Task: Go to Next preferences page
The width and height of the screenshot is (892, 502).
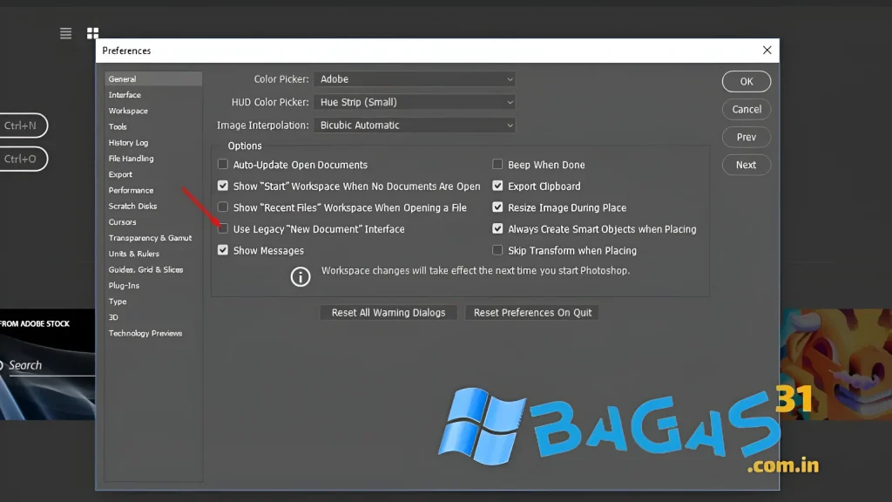Action: (747, 165)
